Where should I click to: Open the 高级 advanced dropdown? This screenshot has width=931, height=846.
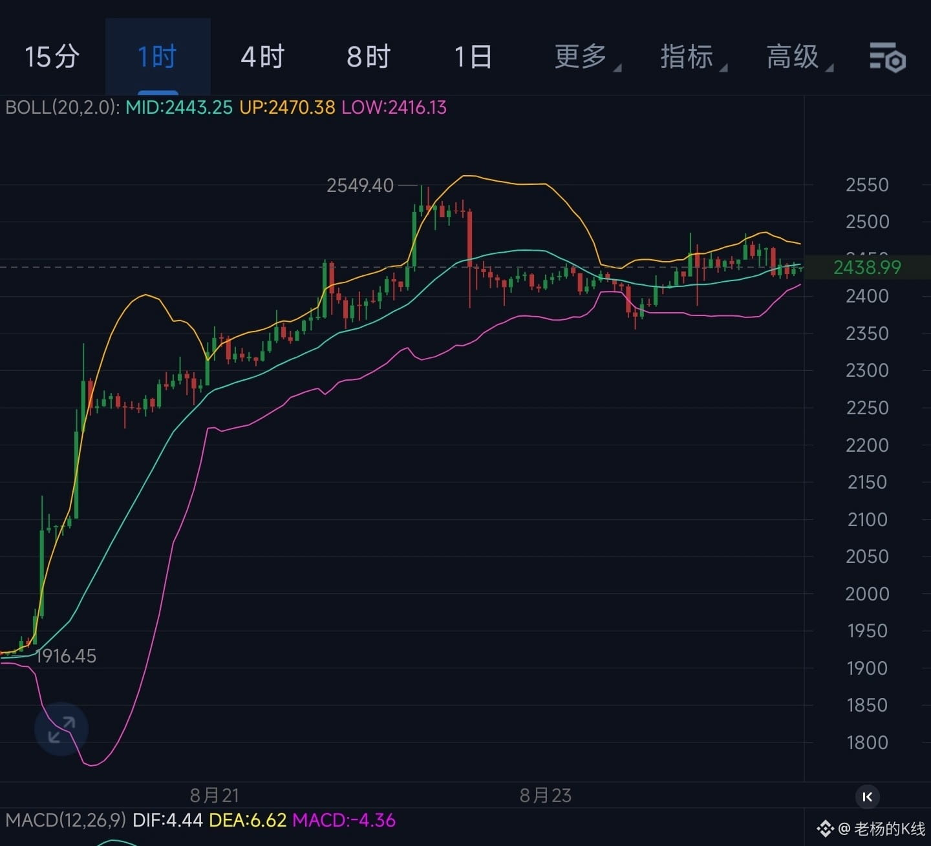798,57
